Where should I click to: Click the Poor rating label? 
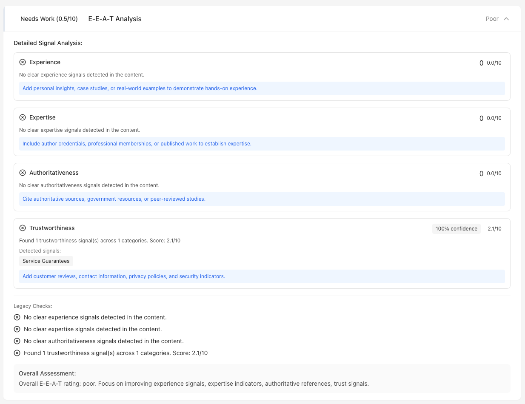[x=492, y=19]
